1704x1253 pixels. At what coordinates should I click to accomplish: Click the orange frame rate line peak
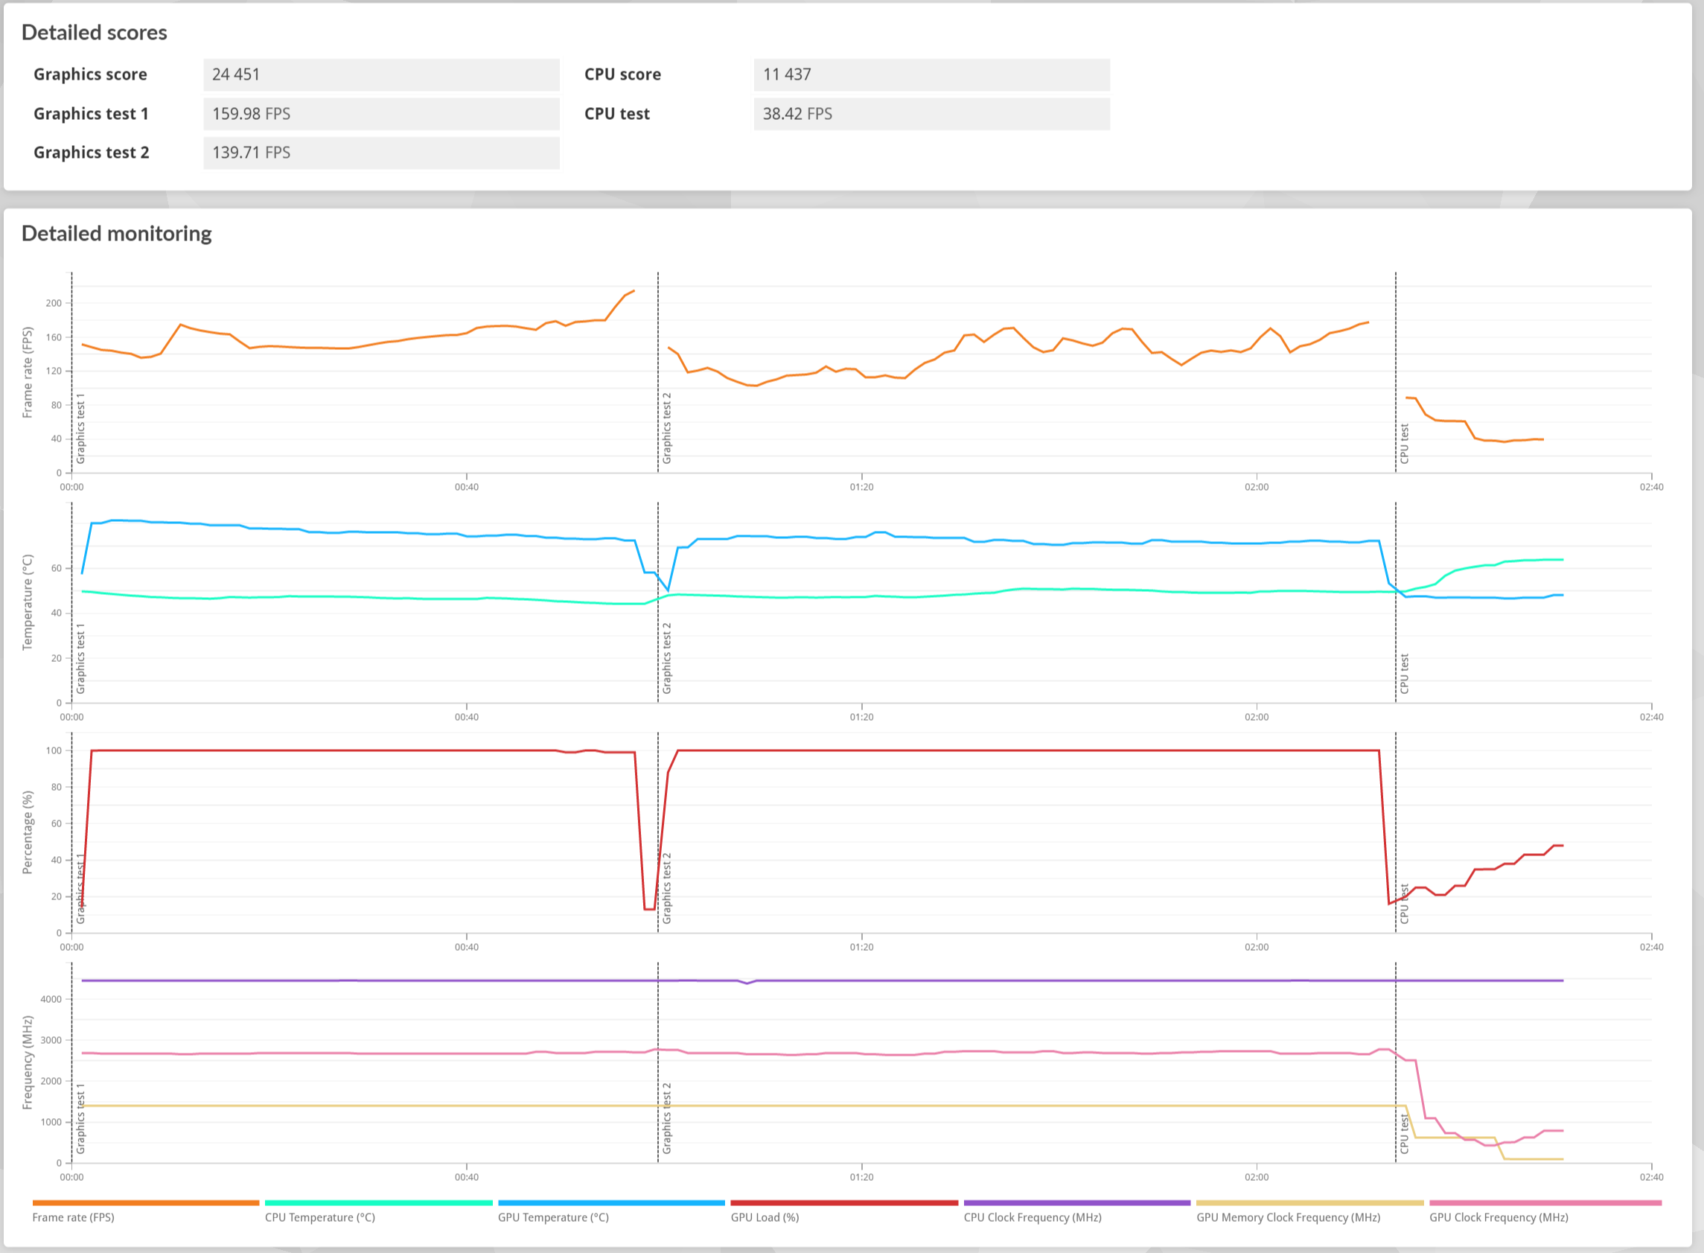[633, 291]
